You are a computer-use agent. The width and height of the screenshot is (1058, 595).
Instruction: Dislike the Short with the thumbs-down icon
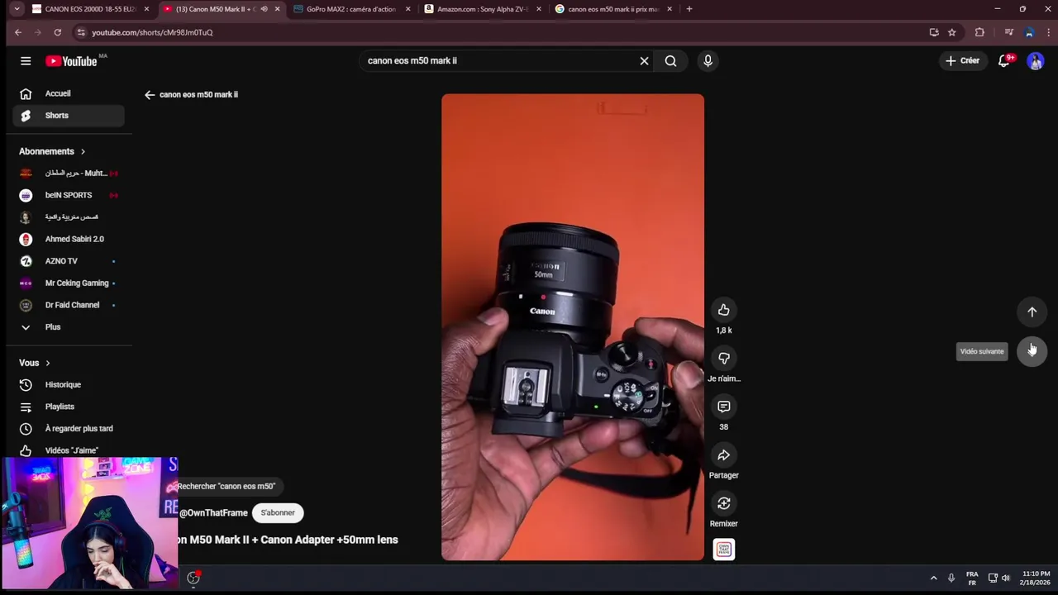[x=723, y=358]
